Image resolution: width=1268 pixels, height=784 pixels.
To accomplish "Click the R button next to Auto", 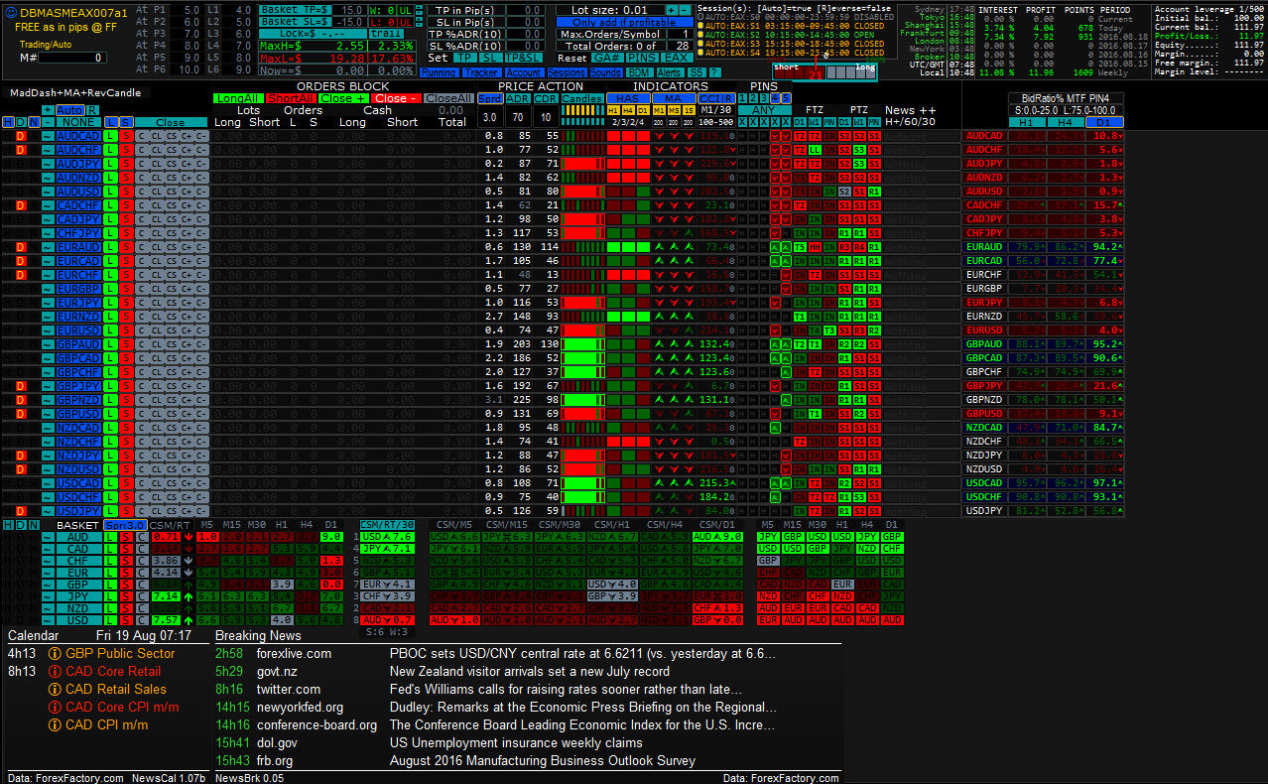I will [x=91, y=110].
